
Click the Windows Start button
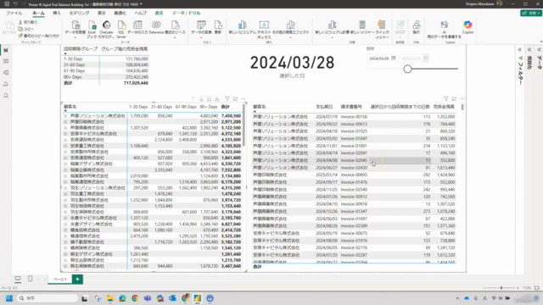(9, 298)
